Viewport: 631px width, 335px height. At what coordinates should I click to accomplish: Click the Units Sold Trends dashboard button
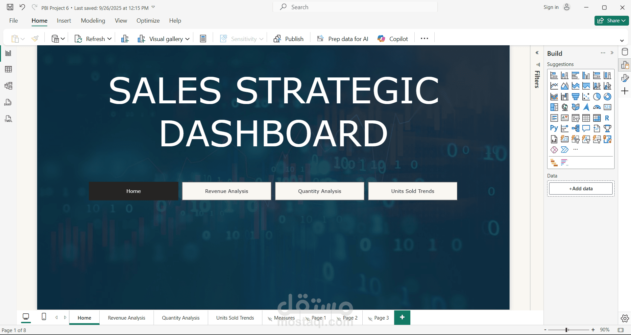[x=413, y=191]
